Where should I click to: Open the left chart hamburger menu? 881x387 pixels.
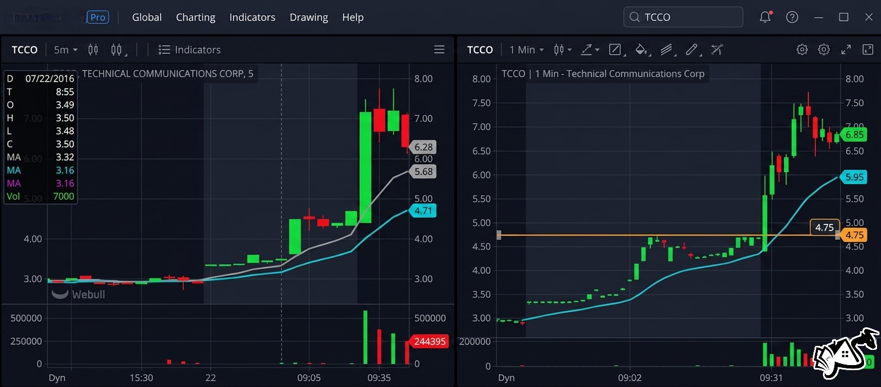439,49
